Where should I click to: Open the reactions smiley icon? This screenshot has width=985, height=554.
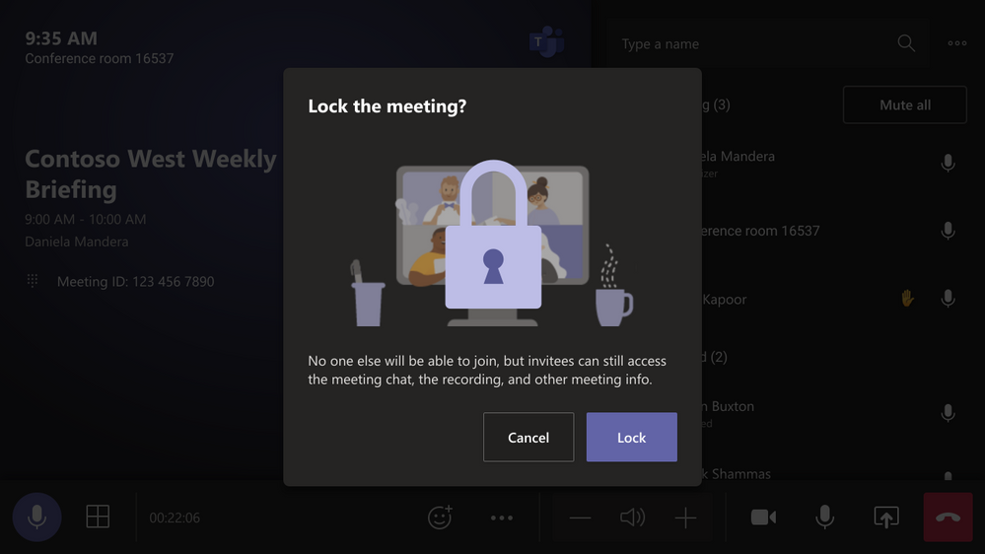[x=440, y=517]
